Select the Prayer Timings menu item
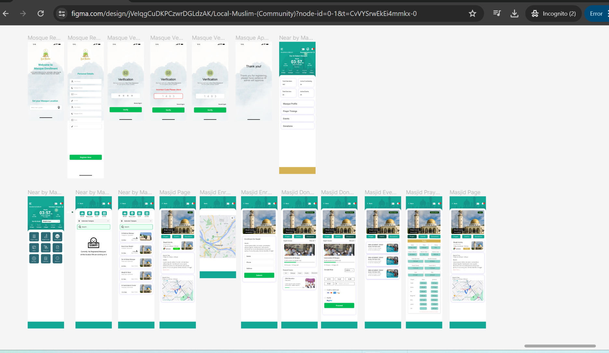Screen dimensions: 609x353 pyautogui.click(x=297, y=111)
